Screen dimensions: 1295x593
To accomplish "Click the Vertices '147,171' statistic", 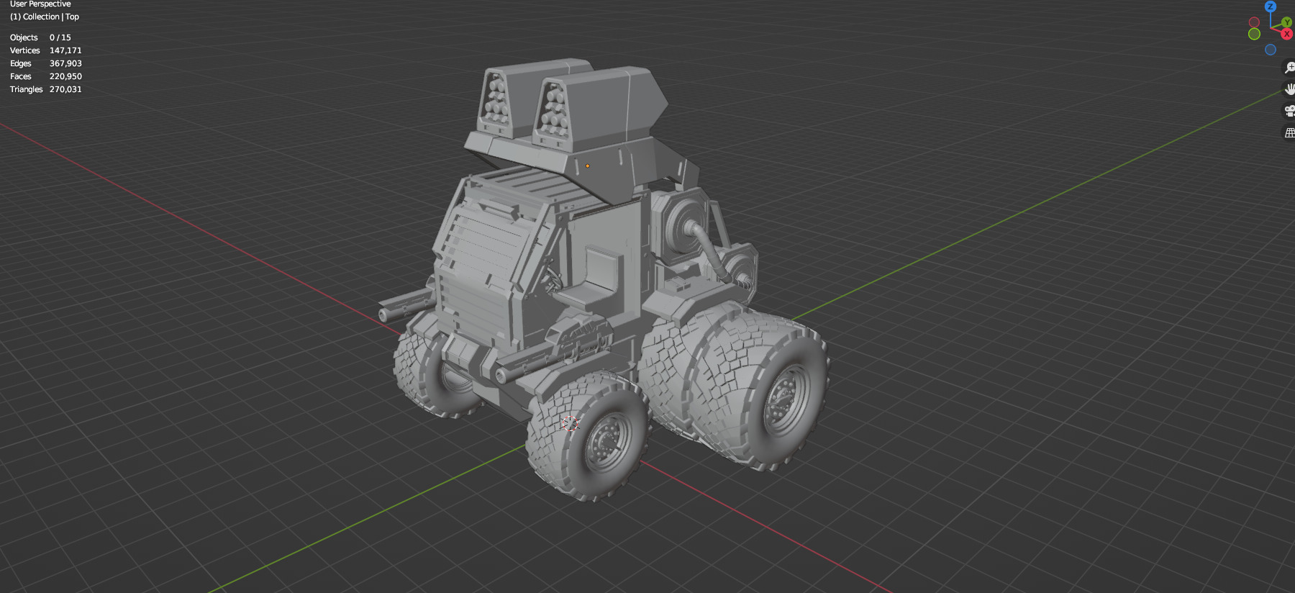I will [65, 50].
